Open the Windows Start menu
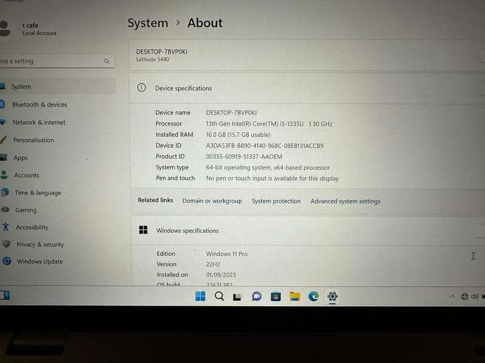This screenshot has width=485, height=363. (x=200, y=296)
